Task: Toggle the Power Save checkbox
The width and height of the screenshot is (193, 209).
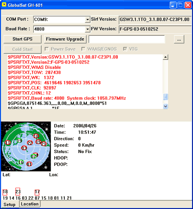Action: pos(47,49)
